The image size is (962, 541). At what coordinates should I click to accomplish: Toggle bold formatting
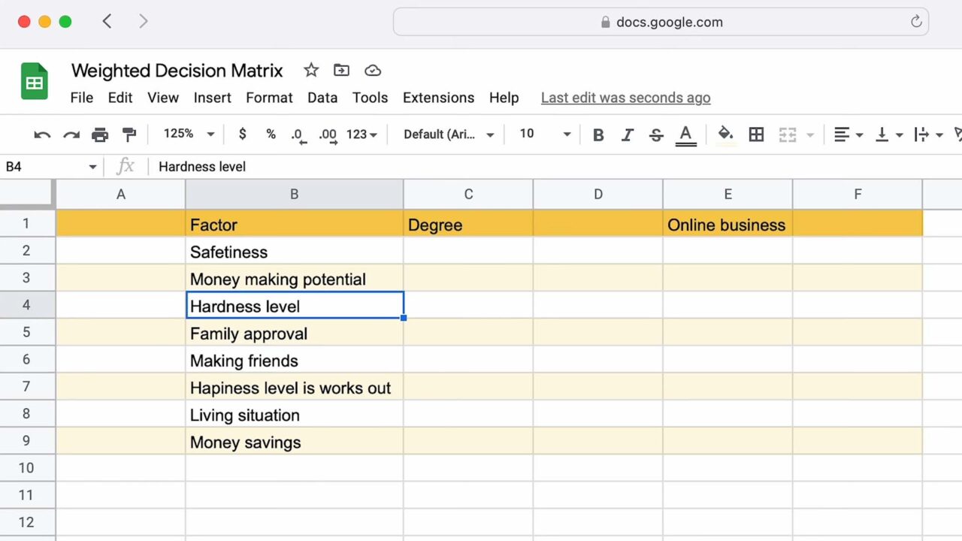(598, 134)
